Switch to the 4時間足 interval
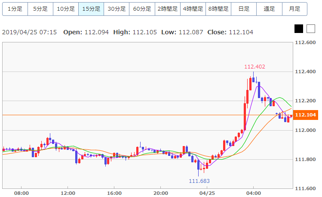The image size is (322, 197). coord(193,9)
